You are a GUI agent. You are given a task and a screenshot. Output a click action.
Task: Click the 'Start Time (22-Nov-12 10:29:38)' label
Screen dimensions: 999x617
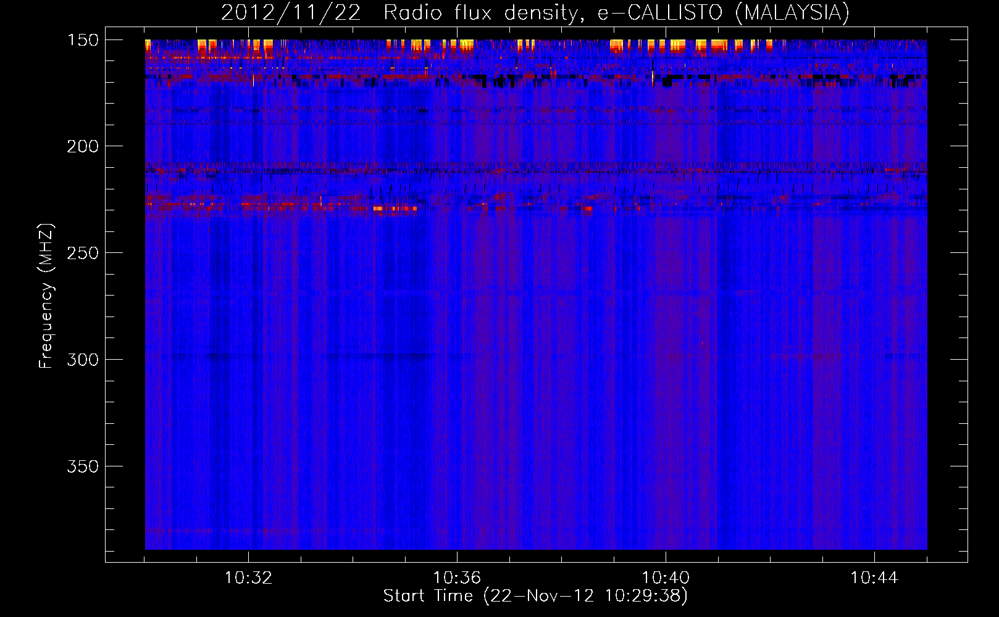(535, 596)
